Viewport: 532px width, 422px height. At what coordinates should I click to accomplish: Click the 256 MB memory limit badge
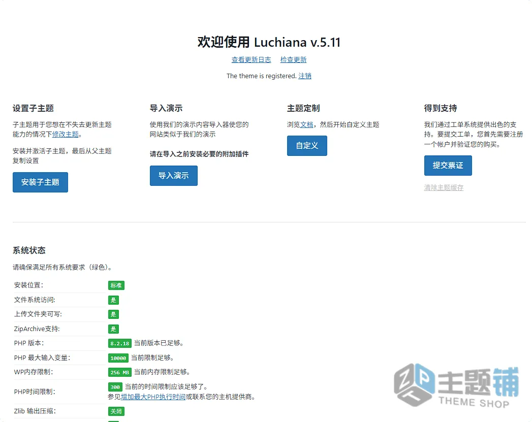pos(120,372)
